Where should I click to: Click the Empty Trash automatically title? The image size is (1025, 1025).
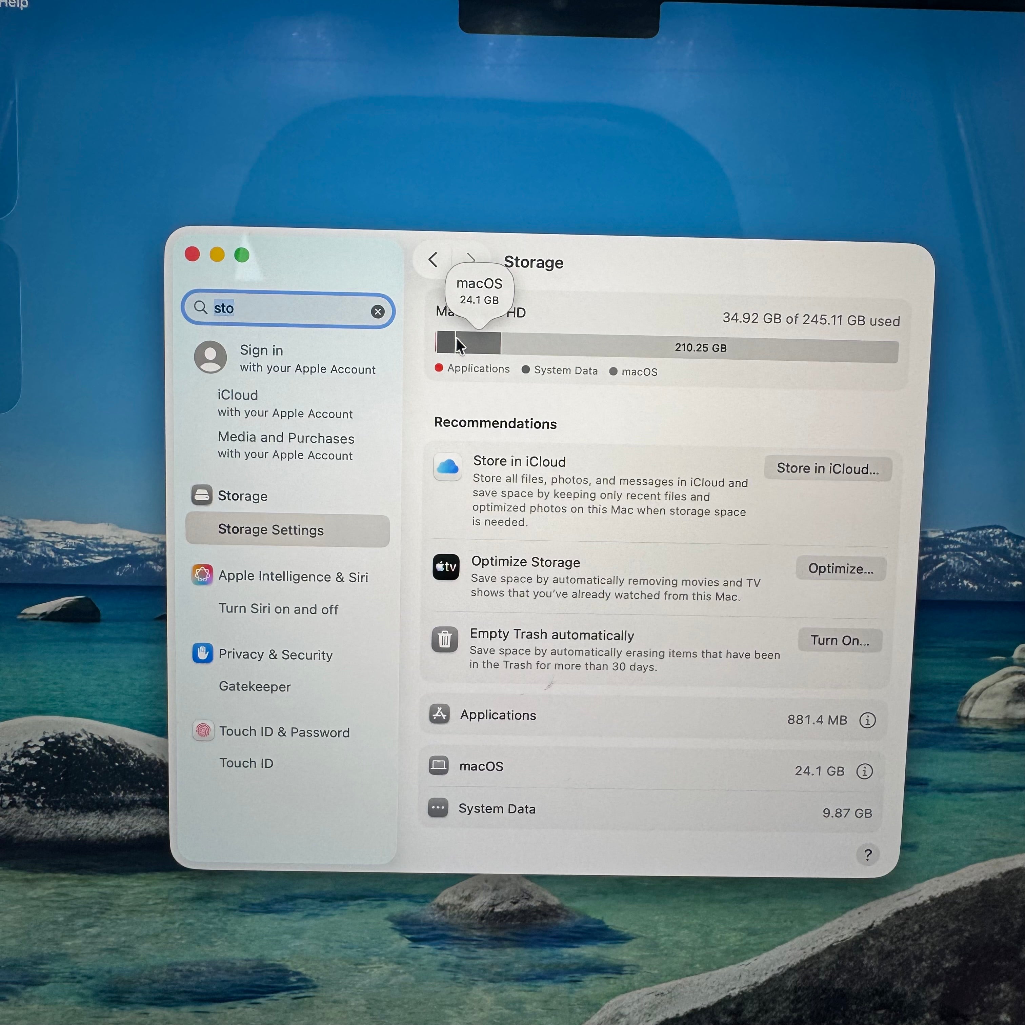tap(552, 635)
